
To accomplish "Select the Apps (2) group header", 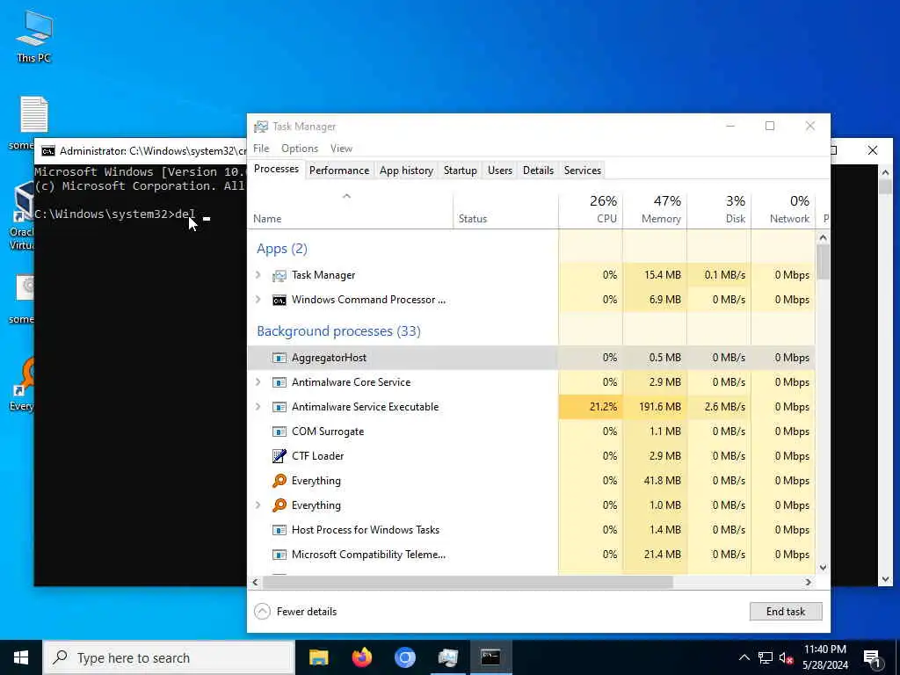I will [282, 249].
